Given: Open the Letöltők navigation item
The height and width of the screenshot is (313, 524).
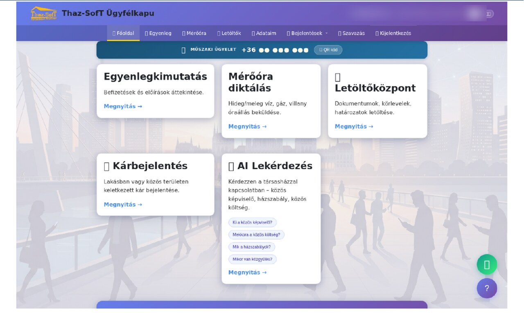Looking at the screenshot, I should 229,33.
